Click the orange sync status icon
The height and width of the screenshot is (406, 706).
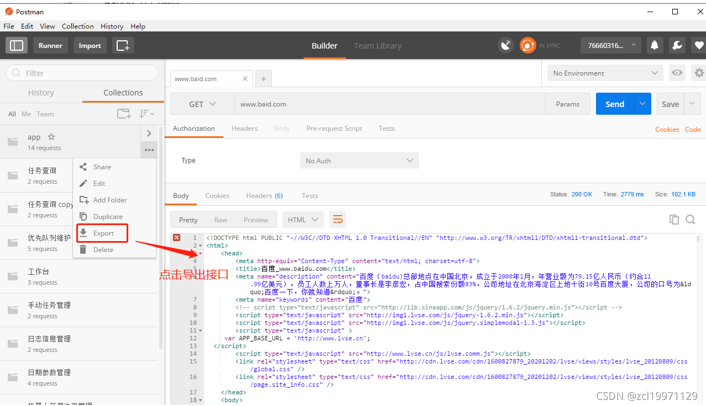pyautogui.click(x=527, y=45)
